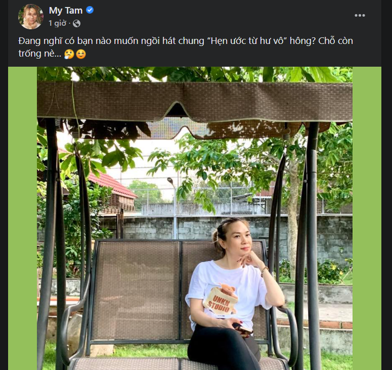Click the 'Hẹn ước từ hư vô' caption text
Viewport: 392px width, 370px height.
[x=248, y=41]
